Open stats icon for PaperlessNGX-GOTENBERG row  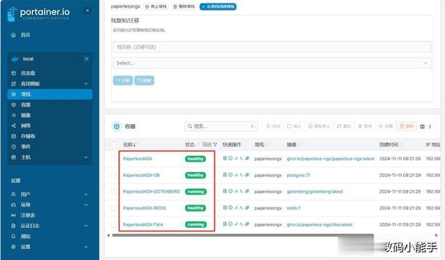pos(236,191)
